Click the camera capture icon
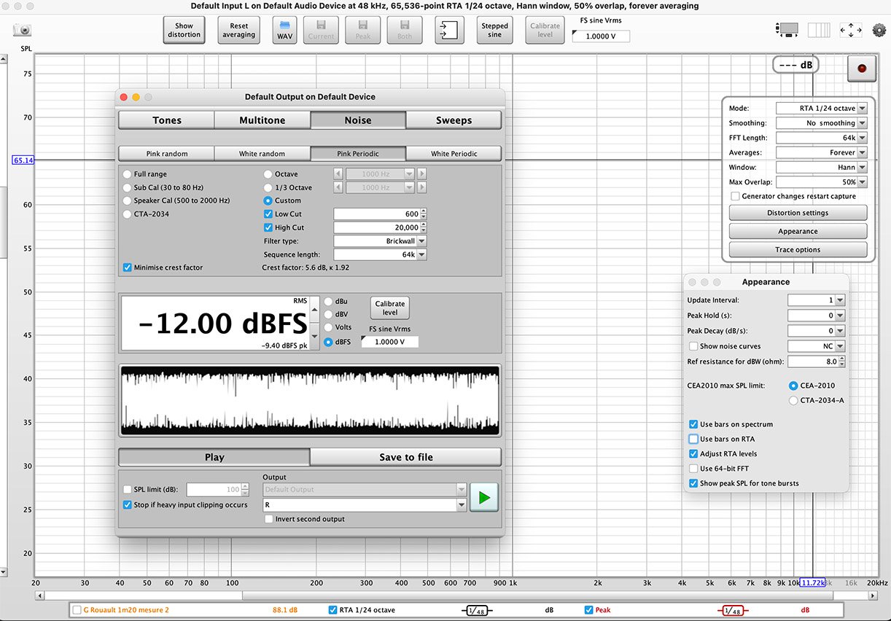Viewport: 891px width, 621px height. click(22, 30)
